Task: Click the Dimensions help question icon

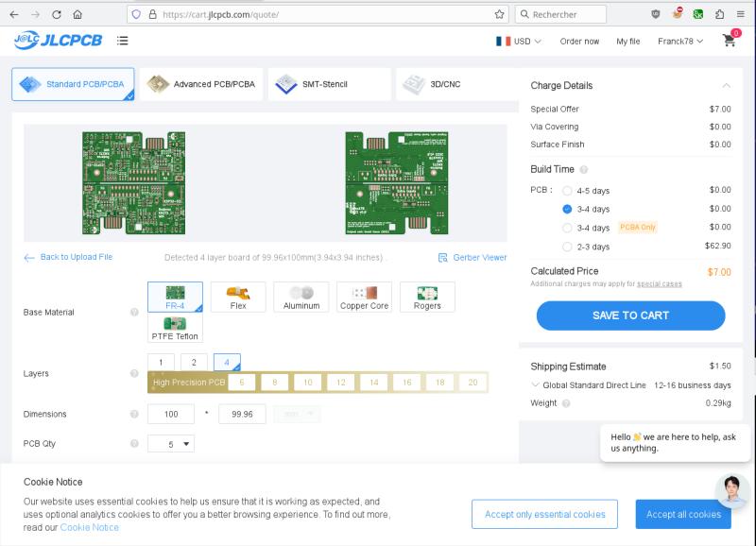Action: [x=134, y=414]
